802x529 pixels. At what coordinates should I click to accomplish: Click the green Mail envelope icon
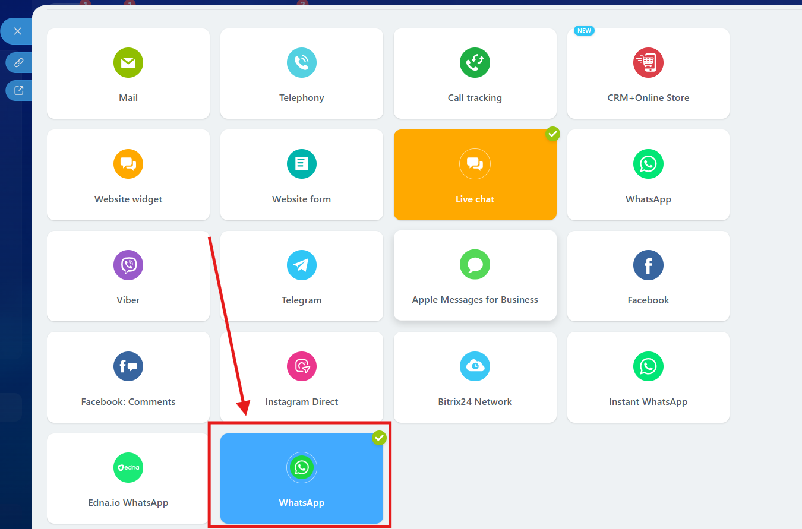[x=128, y=63]
